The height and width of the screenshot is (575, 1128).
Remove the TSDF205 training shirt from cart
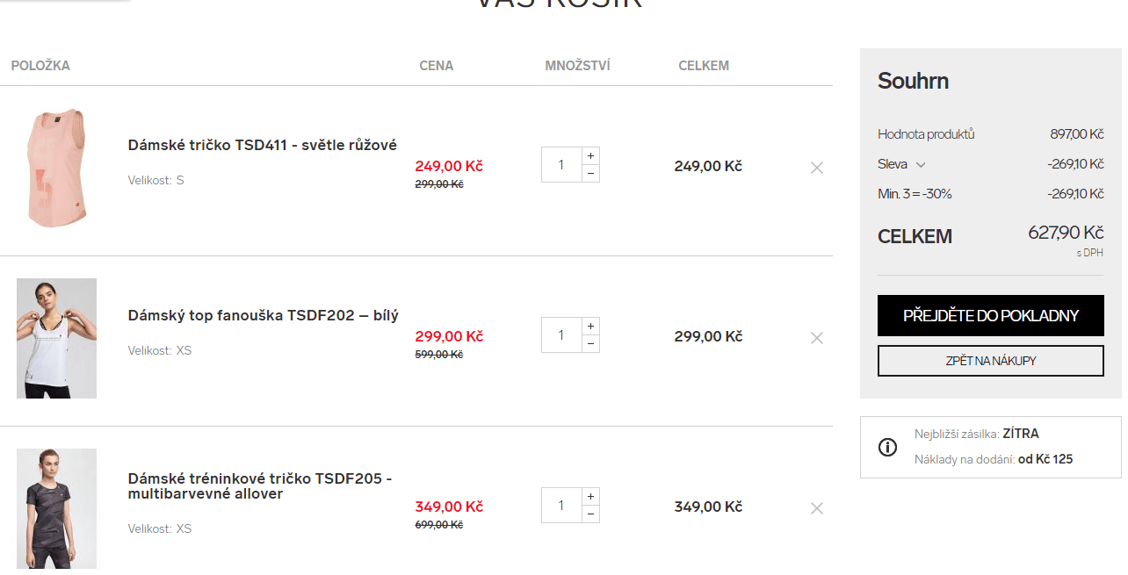coord(817,508)
